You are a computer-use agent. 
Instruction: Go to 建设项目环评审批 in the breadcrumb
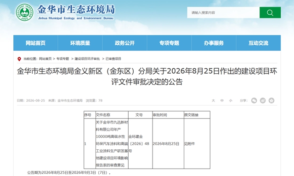pyautogui.click(x=87, y=59)
